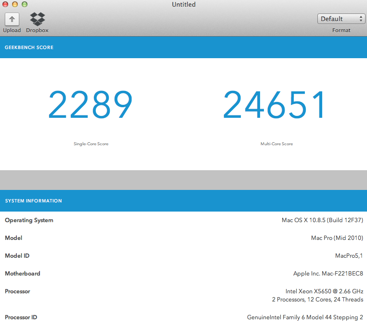Click the Motherboard row label

[x=23, y=274]
